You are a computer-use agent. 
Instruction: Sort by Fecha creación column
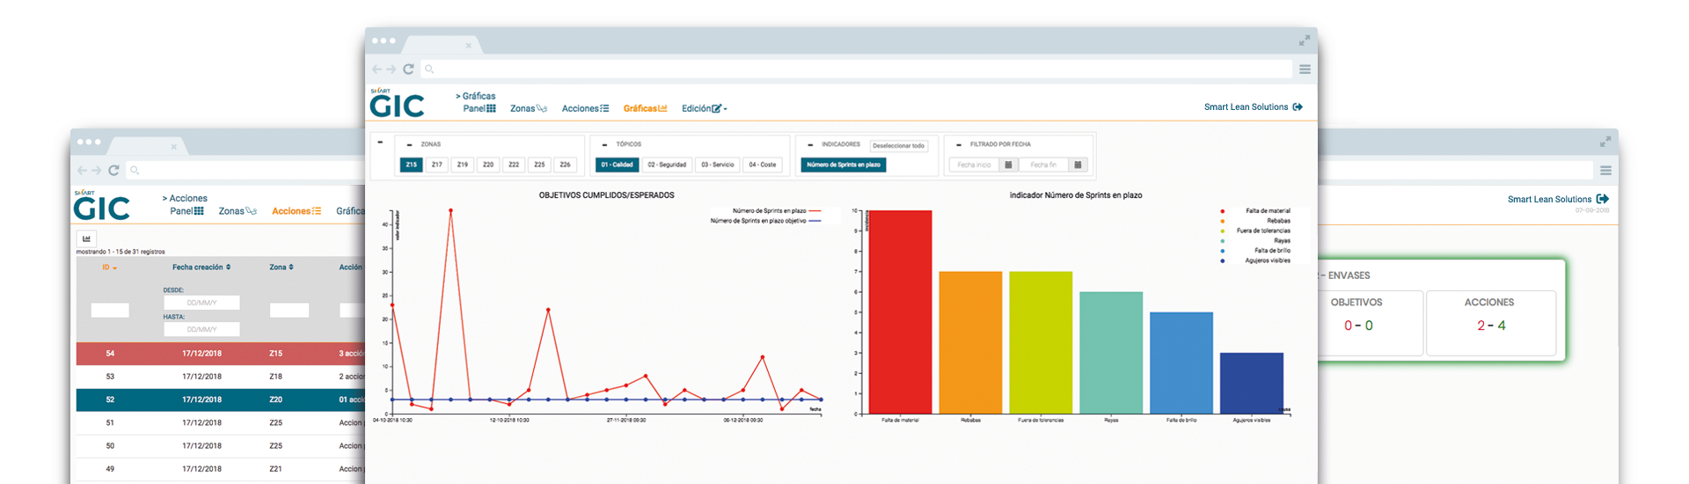pyautogui.click(x=201, y=268)
